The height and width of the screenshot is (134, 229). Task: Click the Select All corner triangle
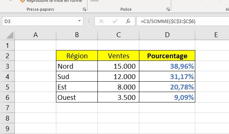pos(10,35)
